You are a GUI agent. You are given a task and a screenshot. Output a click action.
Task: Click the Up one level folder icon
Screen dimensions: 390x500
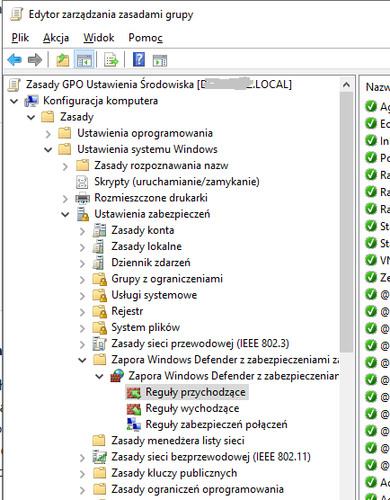[63, 59]
